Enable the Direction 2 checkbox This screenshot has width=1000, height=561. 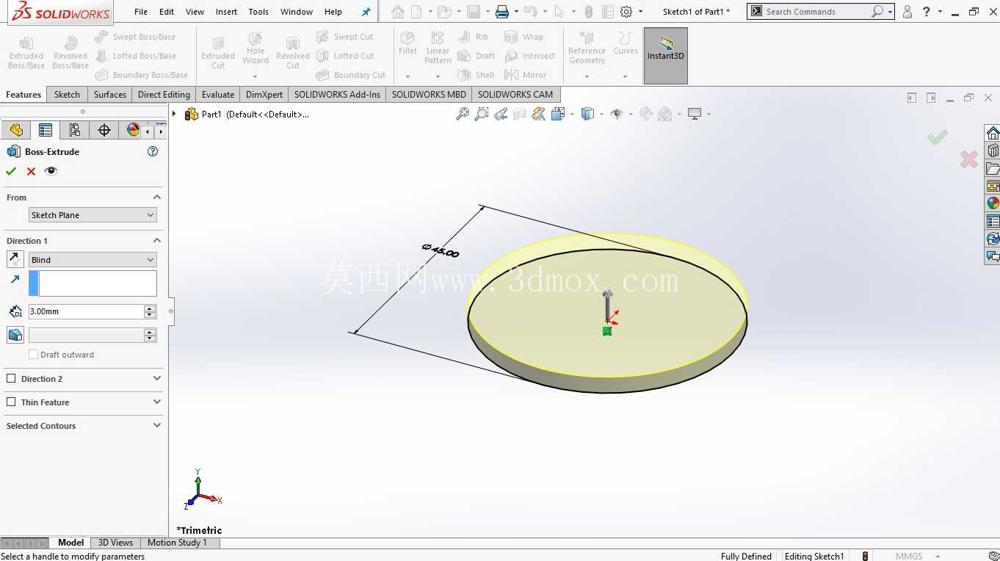(11, 379)
